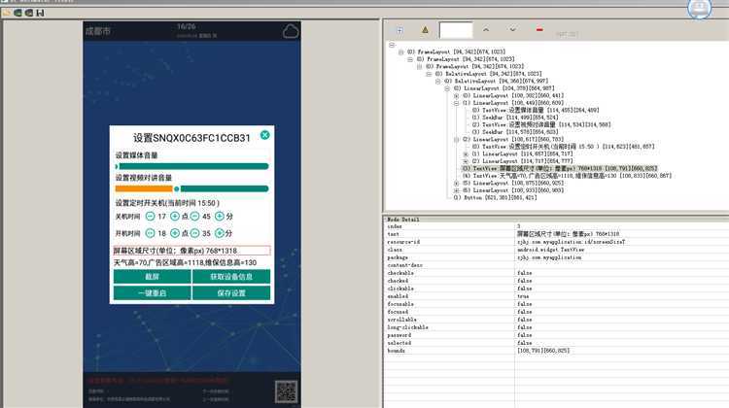Screen dimensions: 729x408
Task: Click the content-desc row in Node Detail
Action: (556, 265)
